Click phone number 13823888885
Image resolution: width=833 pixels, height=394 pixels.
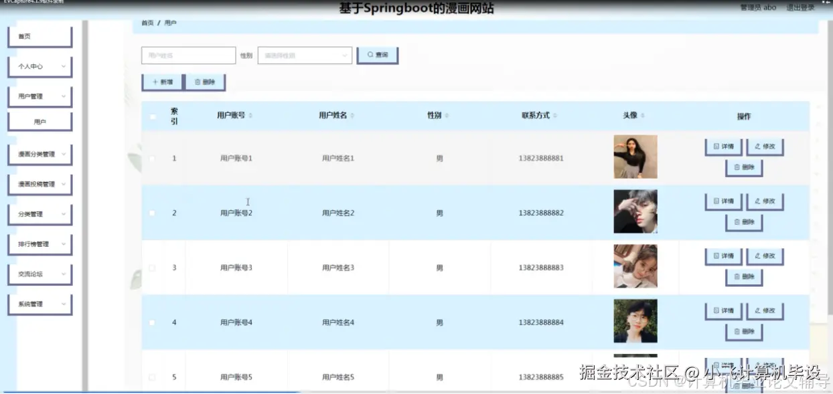click(541, 377)
